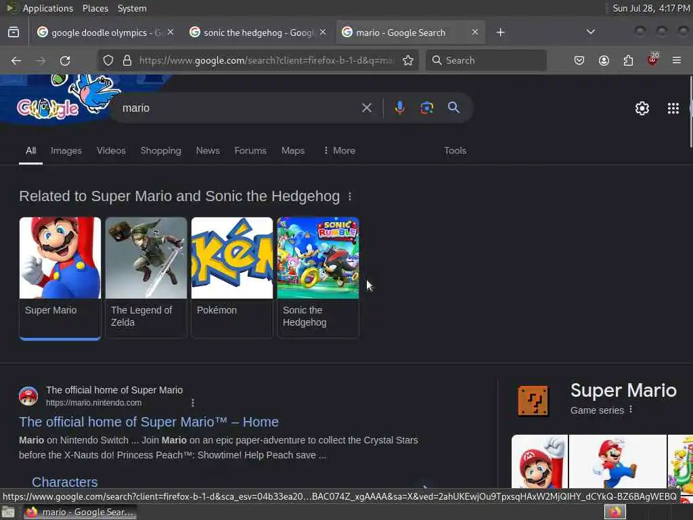Expand the More search filters menu

(x=340, y=151)
